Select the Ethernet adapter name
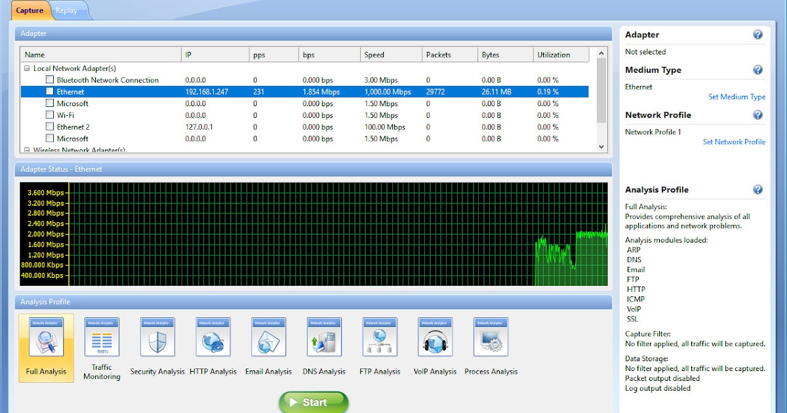The height and width of the screenshot is (413, 787). [70, 92]
